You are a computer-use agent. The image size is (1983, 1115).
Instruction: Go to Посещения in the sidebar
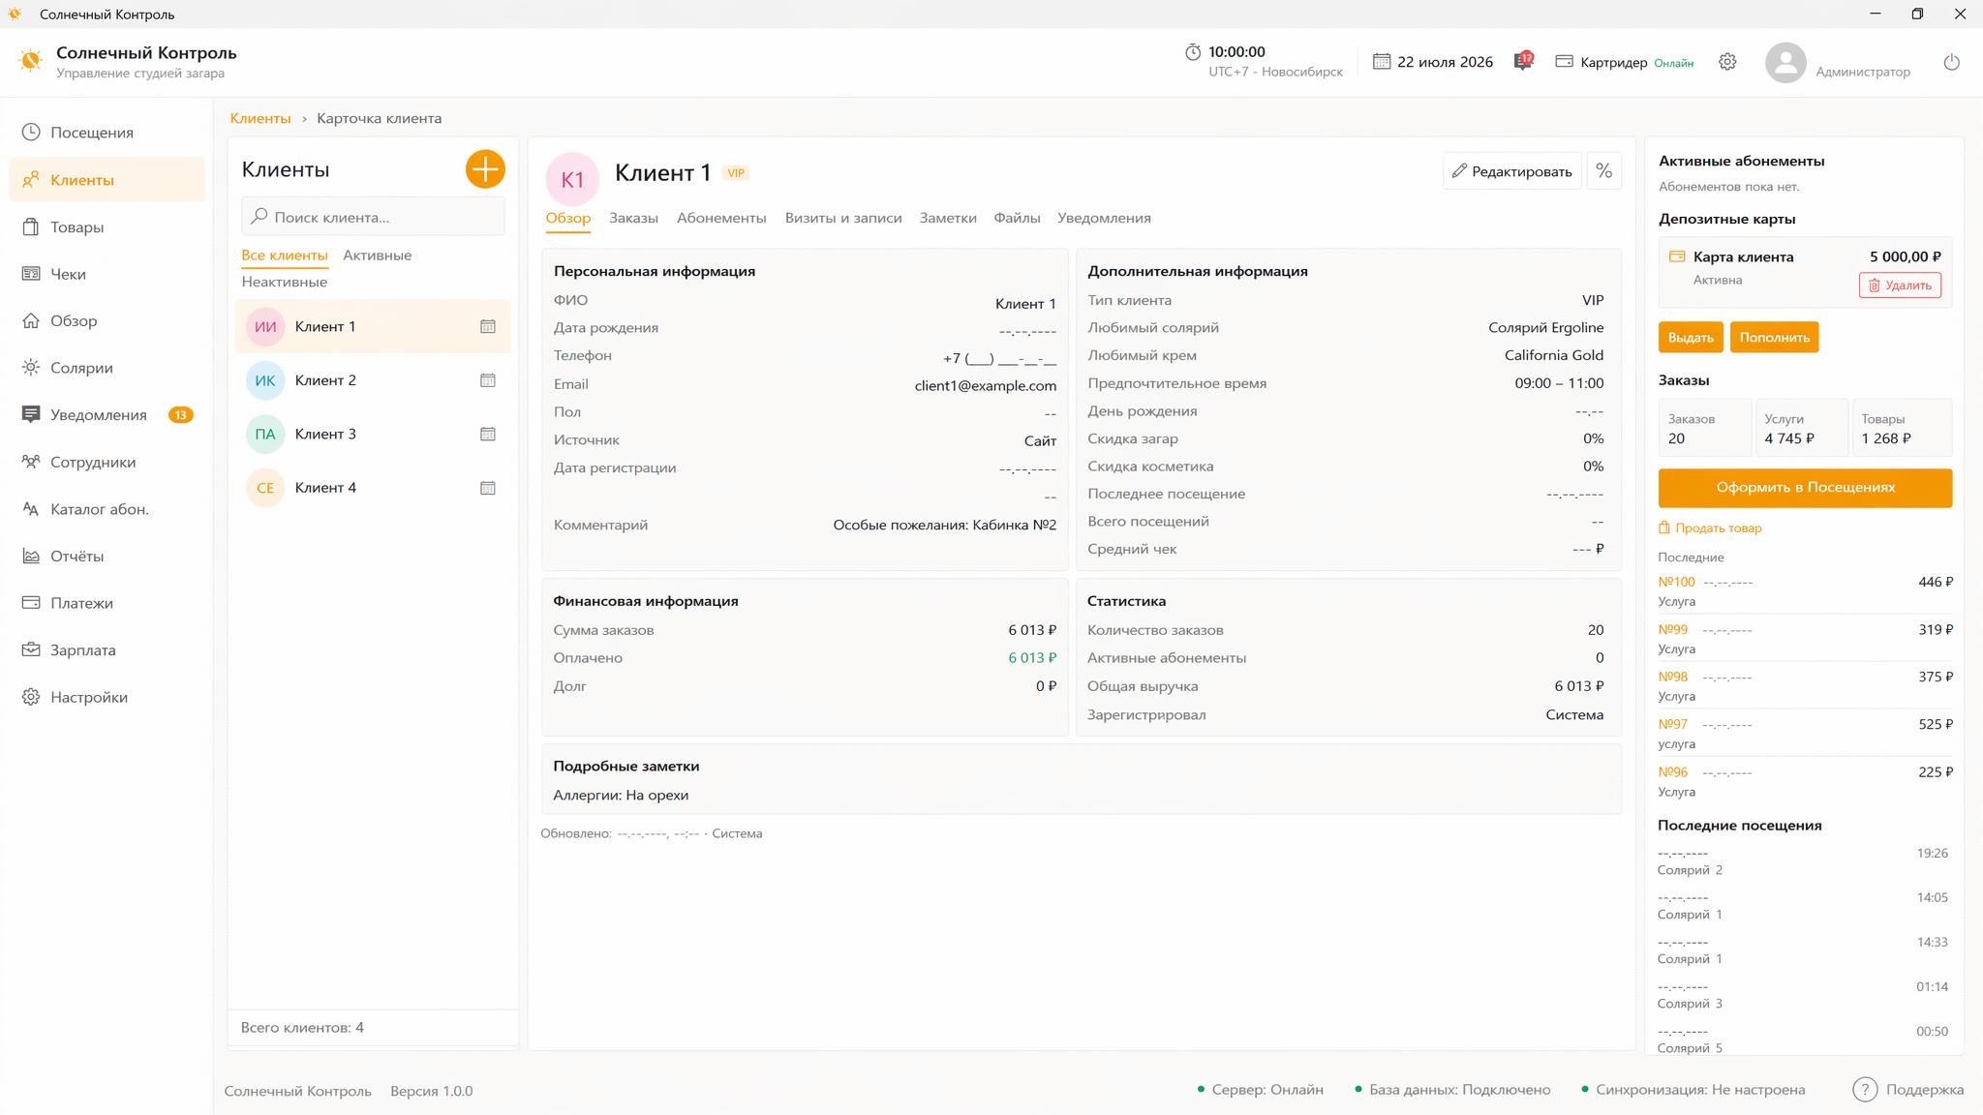tap(107, 133)
